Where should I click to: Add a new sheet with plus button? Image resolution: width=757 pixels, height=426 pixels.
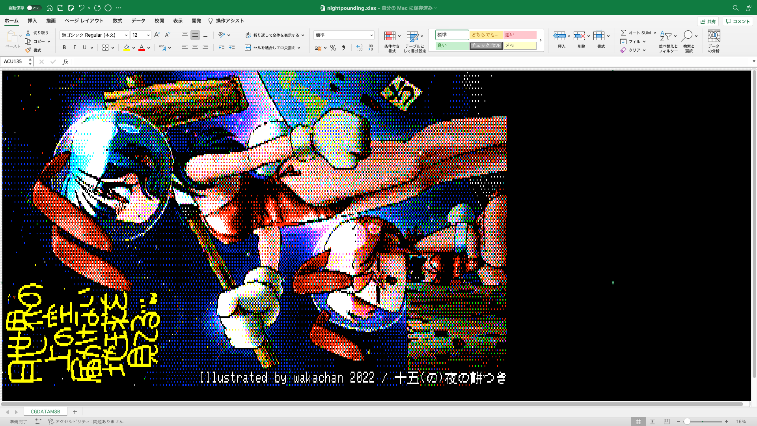pos(75,411)
